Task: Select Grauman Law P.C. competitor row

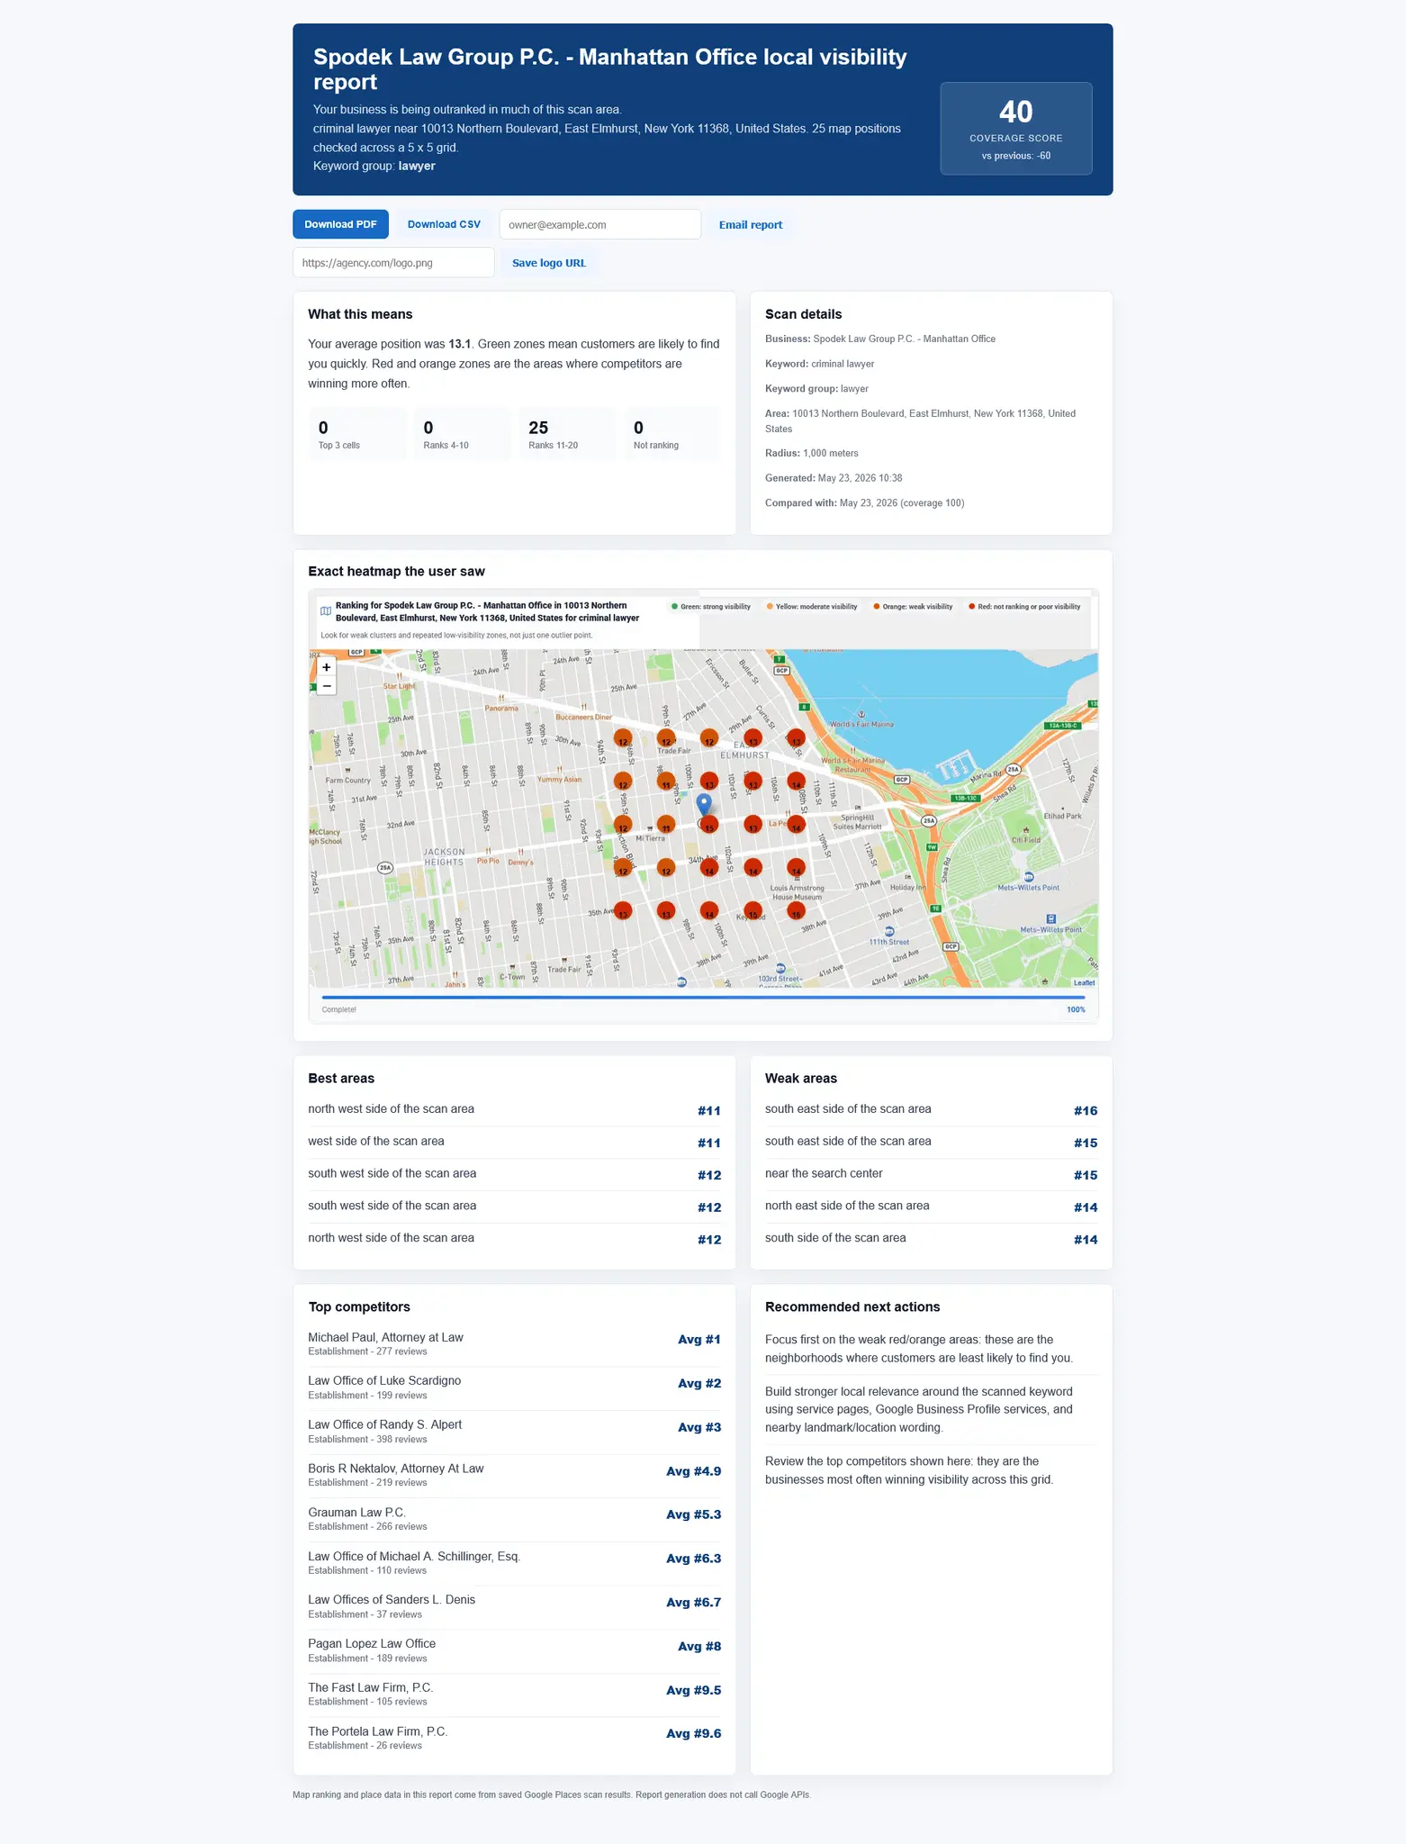Action: (514, 1519)
